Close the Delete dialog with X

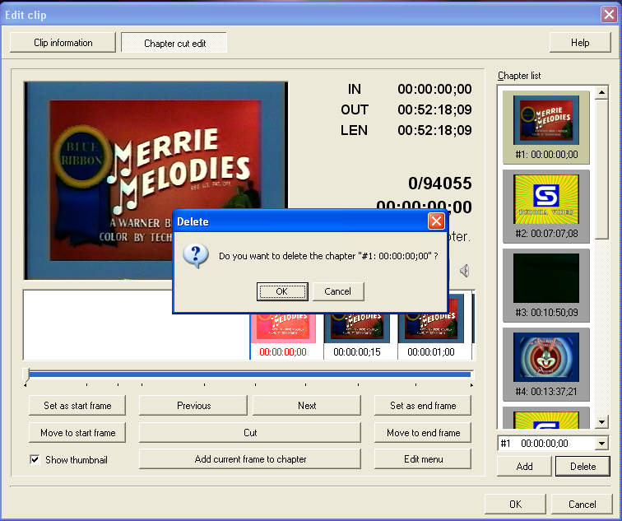(x=436, y=221)
